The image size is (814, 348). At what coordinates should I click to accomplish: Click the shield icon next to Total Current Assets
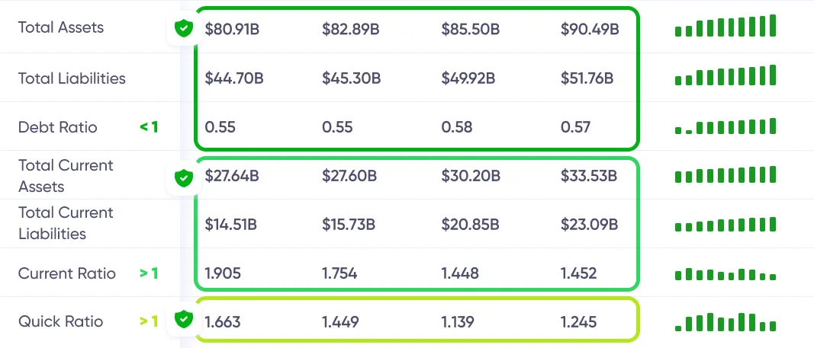click(x=183, y=178)
